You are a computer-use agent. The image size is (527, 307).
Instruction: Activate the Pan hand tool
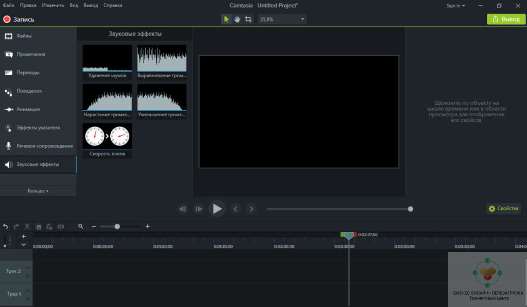pyautogui.click(x=237, y=19)
